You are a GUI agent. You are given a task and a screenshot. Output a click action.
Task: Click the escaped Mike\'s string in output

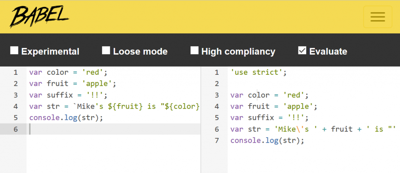point(295,129)
